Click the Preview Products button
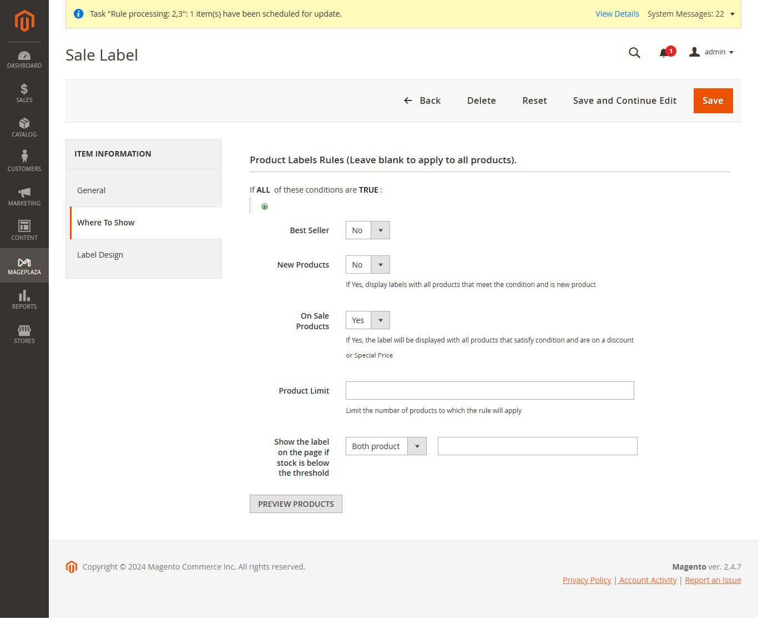The height and width of the screenshot is (619, 758). pyautogui.click(x=296, y=504)
